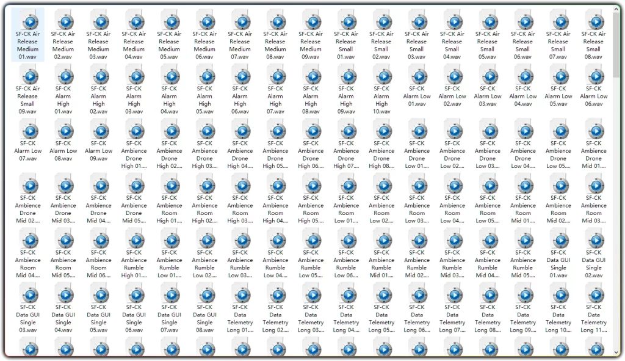
Task: Select "SF-CK Ambience Drone Mid 04" filename
Action: point(98,210)
